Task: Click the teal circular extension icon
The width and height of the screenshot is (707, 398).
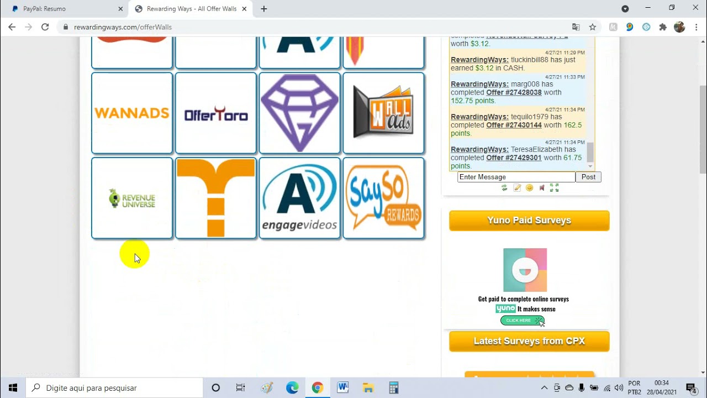Action: coord(646,27)
